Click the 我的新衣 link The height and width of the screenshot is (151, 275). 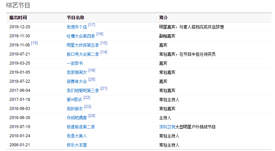[x=75, y=109]
